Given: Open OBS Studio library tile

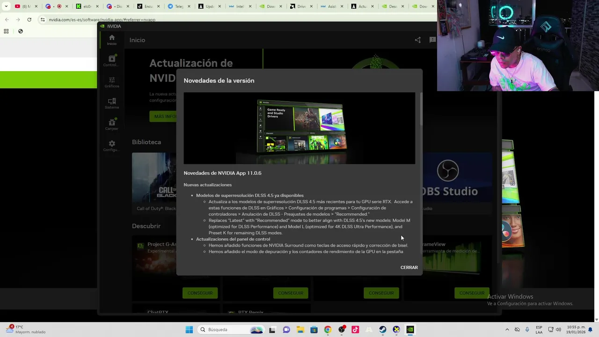Looking at the screenshot, I should tap(457, 183).
